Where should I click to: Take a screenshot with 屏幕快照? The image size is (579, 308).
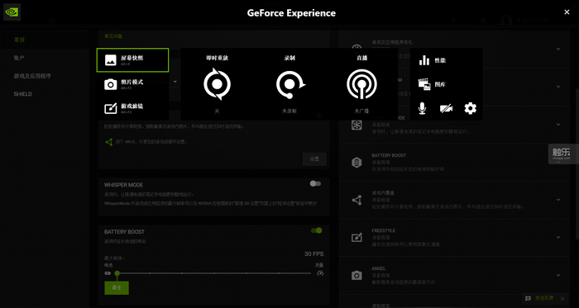coord(132,59)
